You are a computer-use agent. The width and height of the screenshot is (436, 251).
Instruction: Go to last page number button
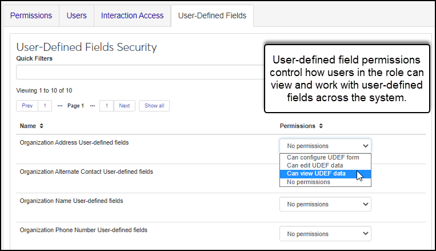(x=106, y=106)
